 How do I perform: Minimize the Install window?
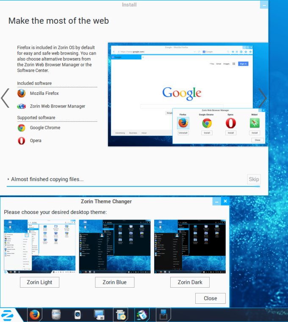pyautogui.click(x=264, y=5)
